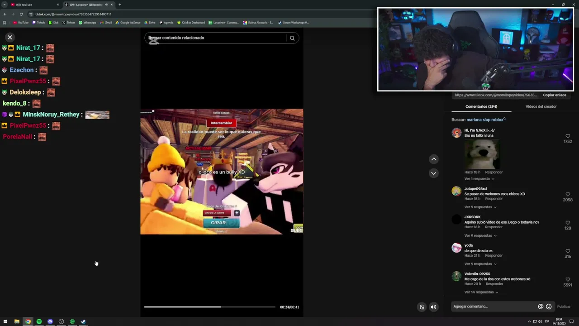Mute the TikTok video volume

pos(433,307)
